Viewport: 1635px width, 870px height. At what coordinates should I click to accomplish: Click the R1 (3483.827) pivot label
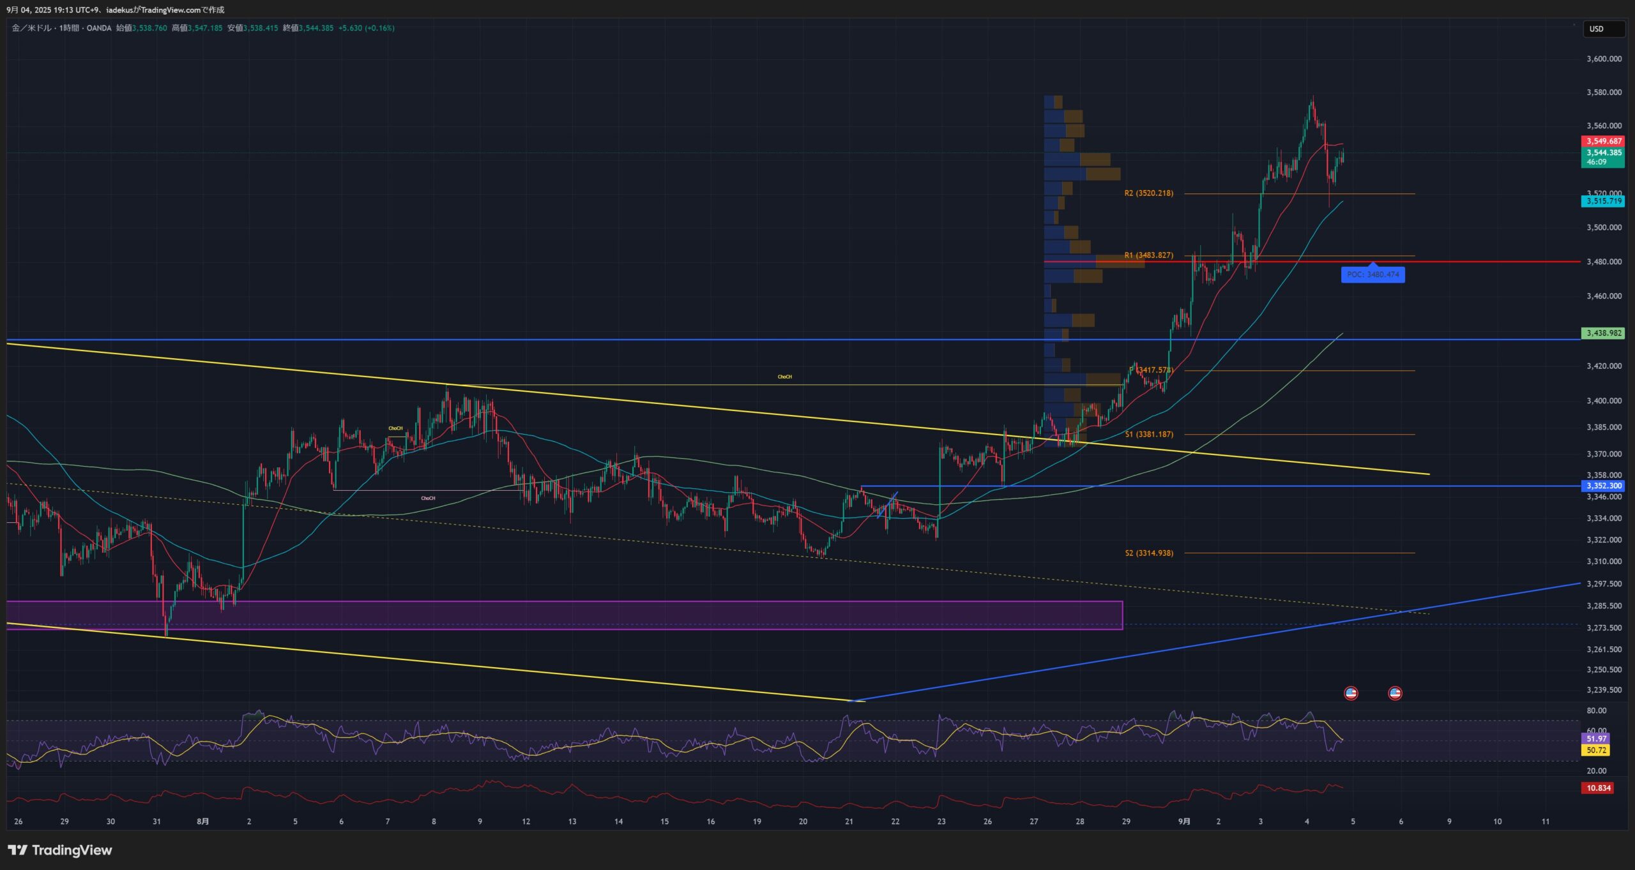[x=1148, y=255]
